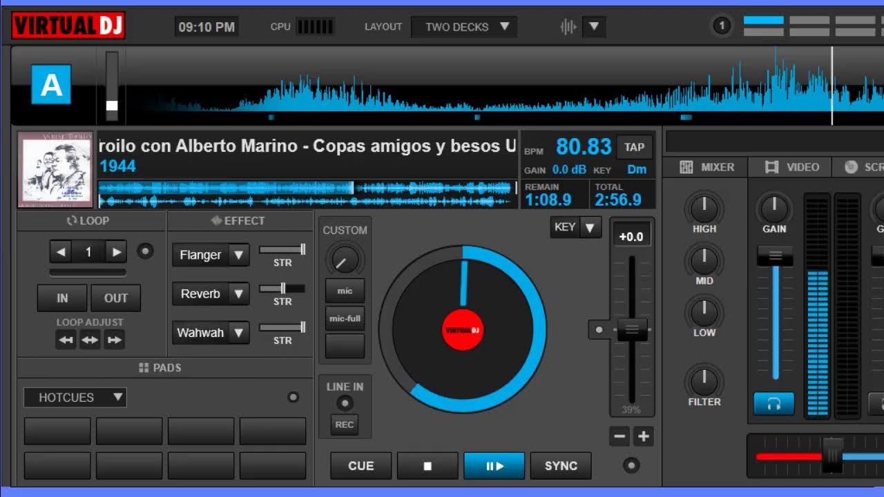Click the album cover thumbnail
Screen dimensions: 884x497
pos(55,170)
